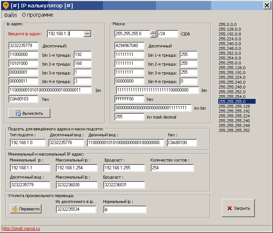The image size is (273, 233).
Task: Click the Из десятичного в ip field
Action: click(x=76, y=209)
